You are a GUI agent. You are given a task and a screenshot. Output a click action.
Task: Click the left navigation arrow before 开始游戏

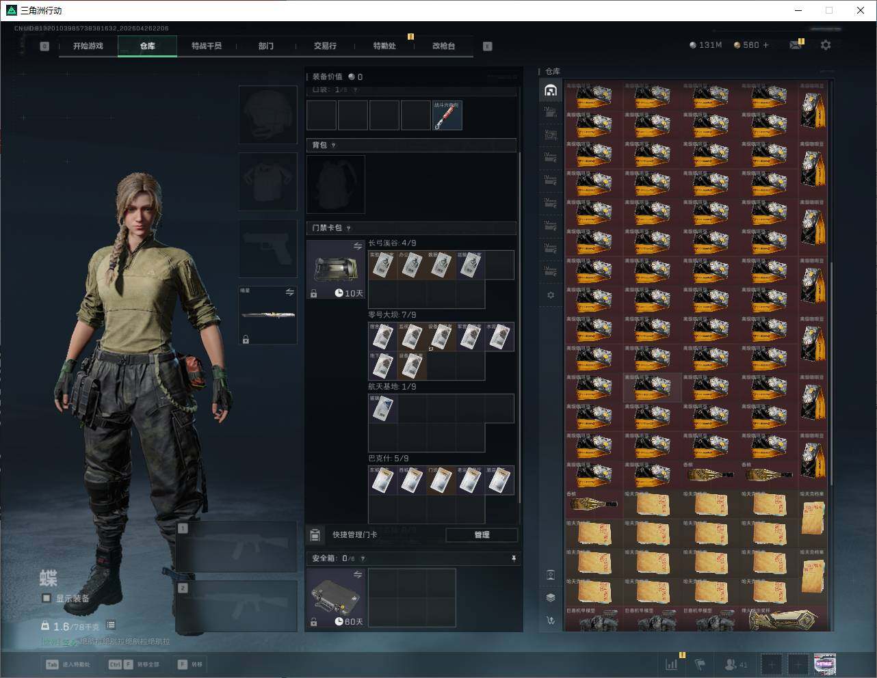44,46
